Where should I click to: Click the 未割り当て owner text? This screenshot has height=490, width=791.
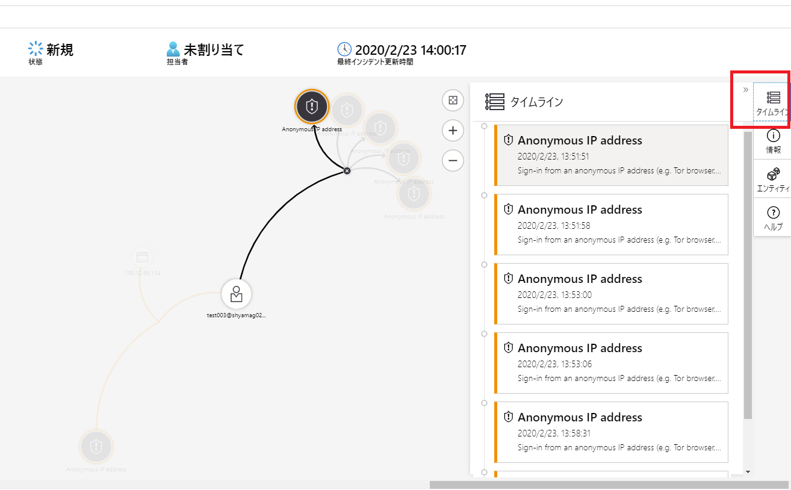coord(214,49)
